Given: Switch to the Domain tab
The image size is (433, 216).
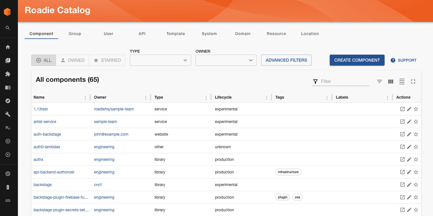Looking at the screenshot, I should [x=243, y=34].
